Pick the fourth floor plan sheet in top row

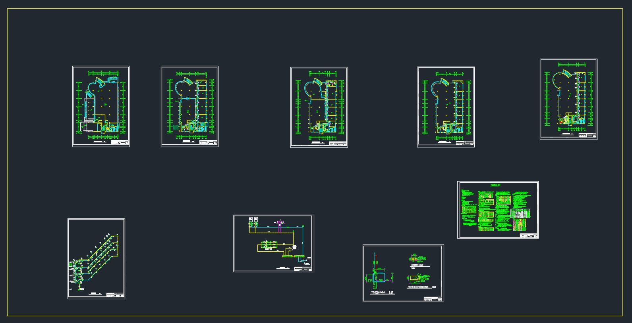pyautogui.click(x=446, y=107)
